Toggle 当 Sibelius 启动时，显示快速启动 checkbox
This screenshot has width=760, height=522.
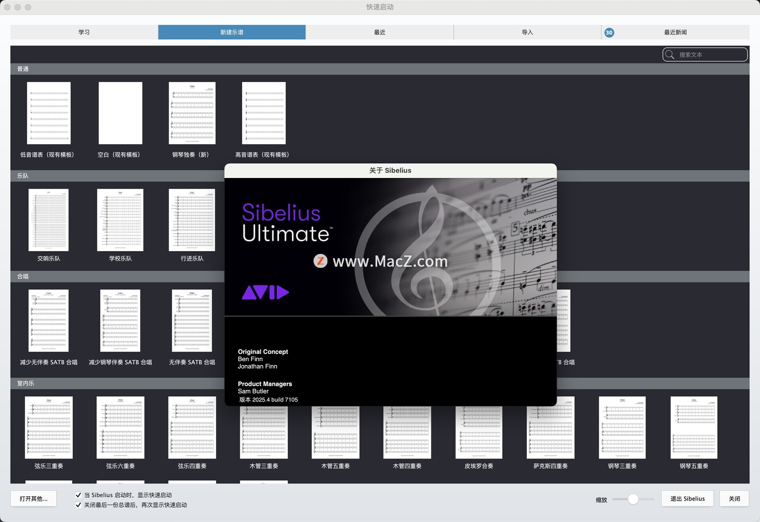pos(78,495)
